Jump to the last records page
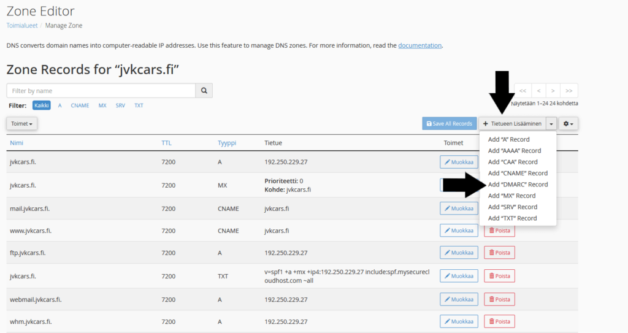628x333 pixels. coord(569,91)
